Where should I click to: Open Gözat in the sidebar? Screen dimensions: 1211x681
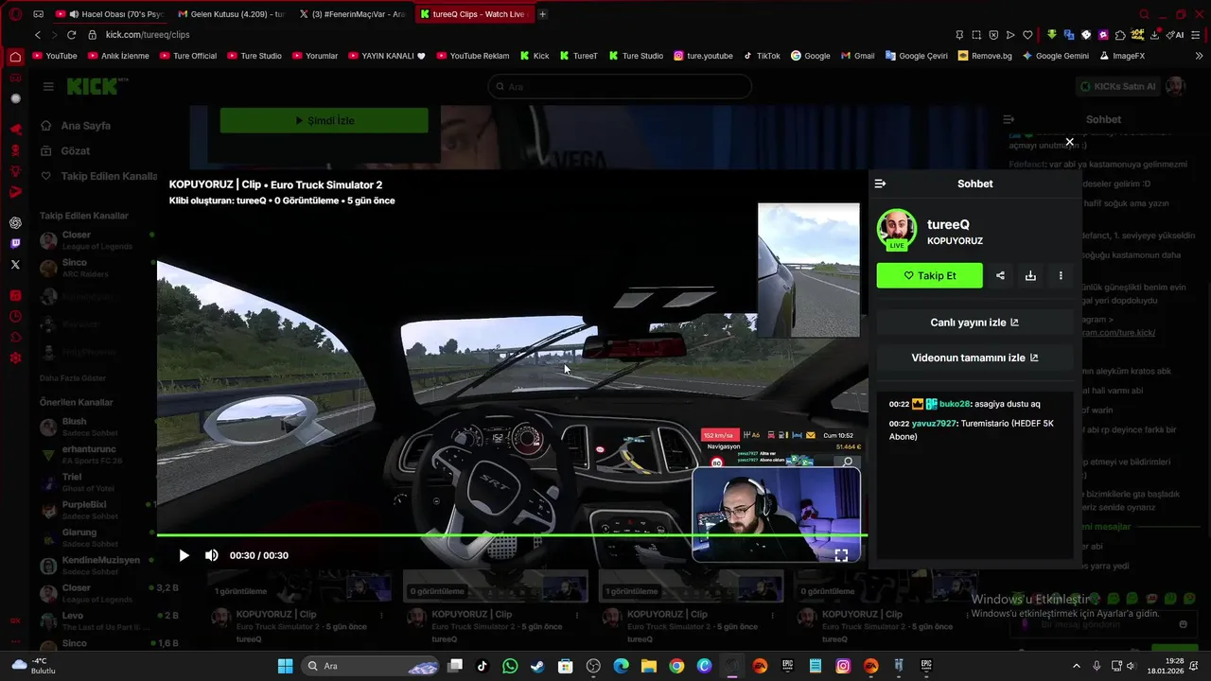coord(76,151)
